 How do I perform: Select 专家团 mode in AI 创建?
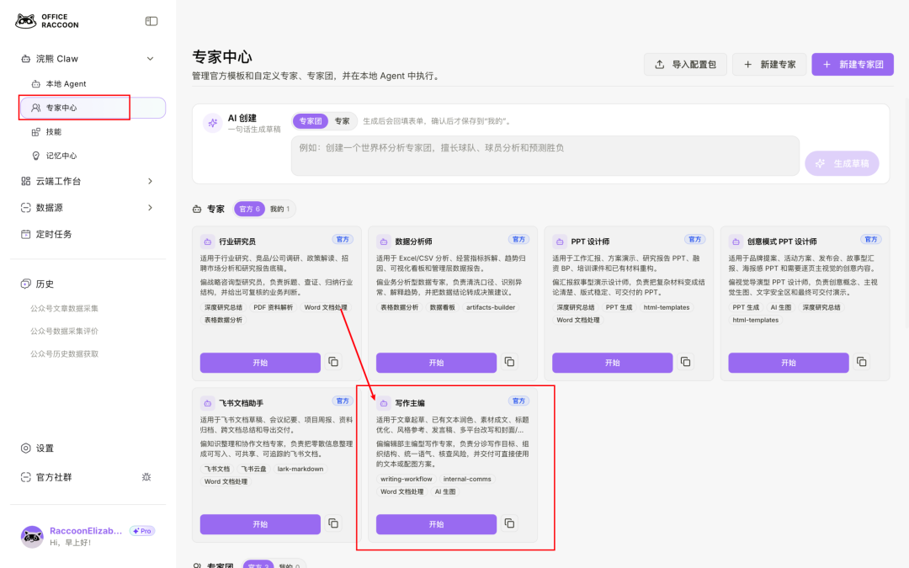pyautogui.click(x=311, y=121)
